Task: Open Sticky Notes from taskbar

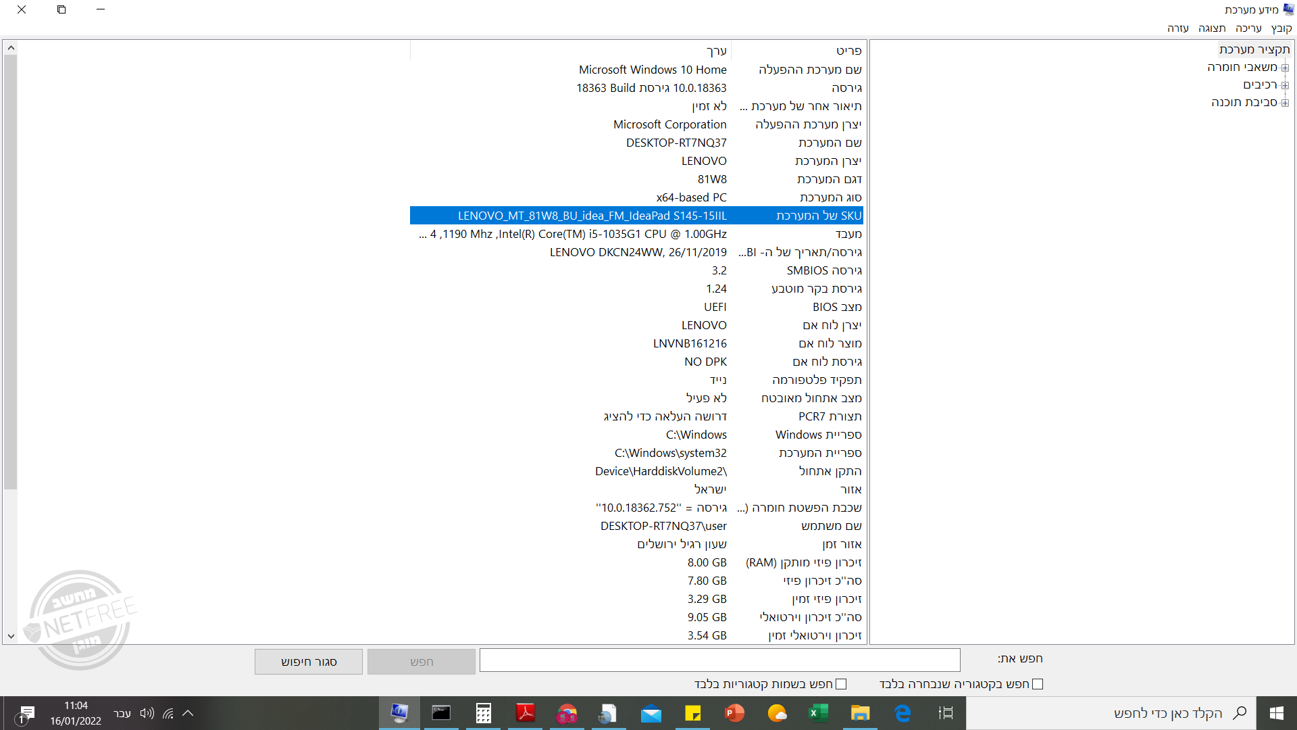Action: (x=693, y=713)
